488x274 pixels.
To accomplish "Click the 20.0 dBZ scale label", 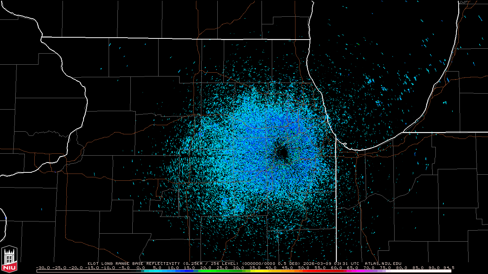I will click(x=206, y=268).
